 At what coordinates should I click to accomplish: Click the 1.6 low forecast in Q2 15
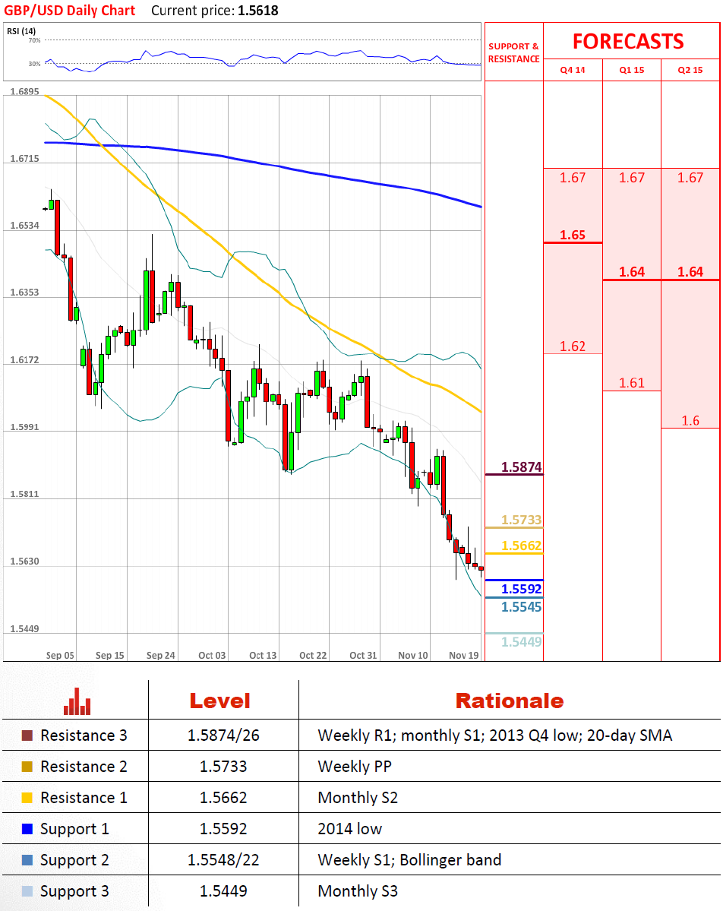pyautogui.click(x=690, y=421)
